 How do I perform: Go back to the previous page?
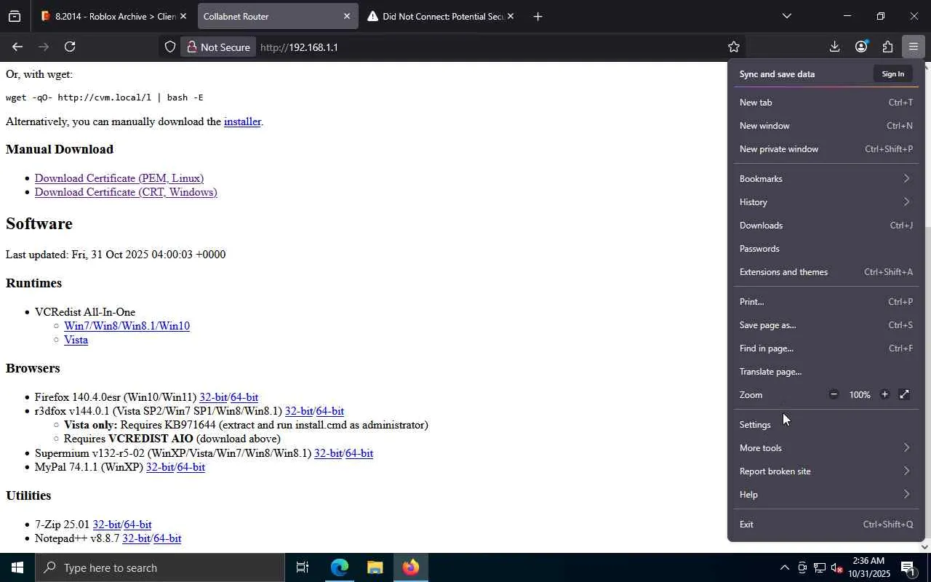click(x=17, y=47)
